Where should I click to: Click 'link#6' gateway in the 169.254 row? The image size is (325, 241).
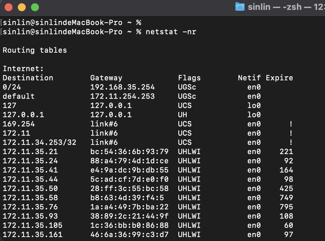pyautogui.click(x=104, y=124)
